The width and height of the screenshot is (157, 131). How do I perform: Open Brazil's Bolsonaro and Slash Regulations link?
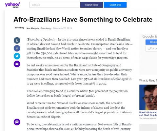coord(148,114)
